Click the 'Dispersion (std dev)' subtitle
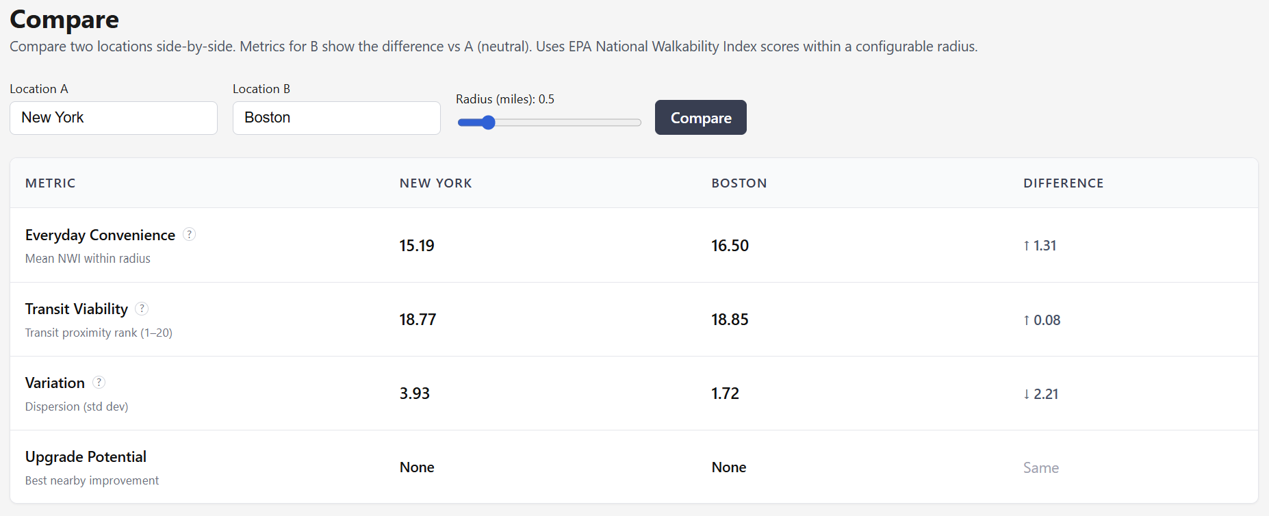Viewport: 1269px width, 516px height. (x=77, y=407)
